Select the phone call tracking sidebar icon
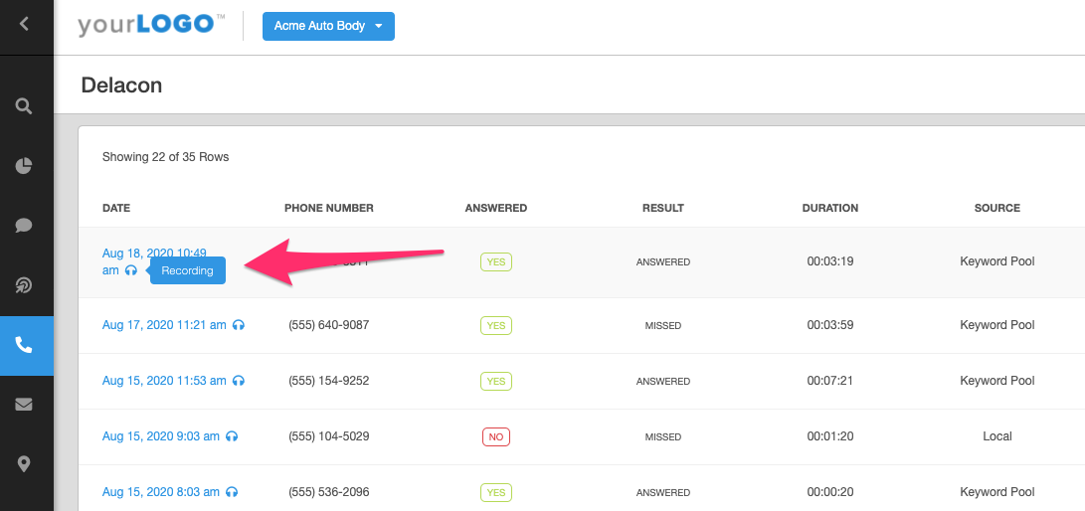The height and width of the screenshot is (511, 1085). coord(24,345)
